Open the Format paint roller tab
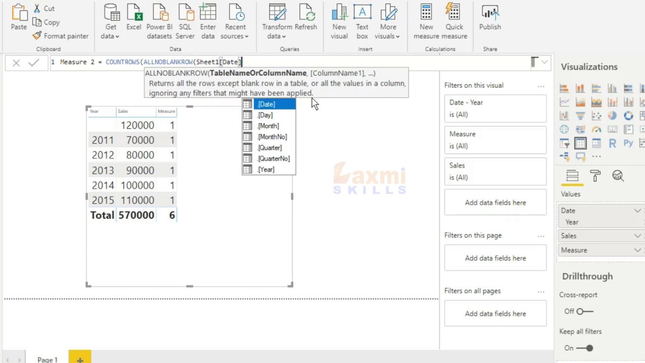This screenshot has height=363, width=645. tap(595, 176)
